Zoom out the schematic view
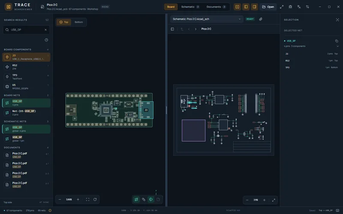 pos(247,200)
